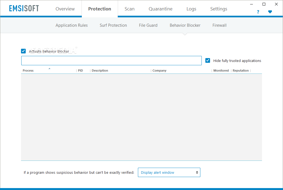Uncheck Activate Behavior Blocker checkbox
The width and height of the screenshot is (283, 190).
23,51
